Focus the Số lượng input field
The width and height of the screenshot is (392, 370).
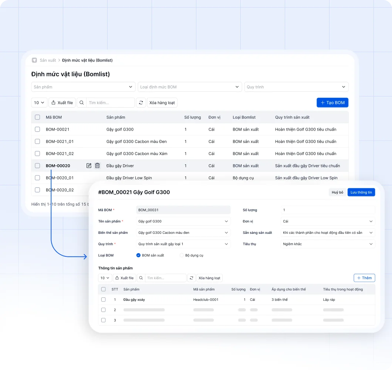coord(328,210)
